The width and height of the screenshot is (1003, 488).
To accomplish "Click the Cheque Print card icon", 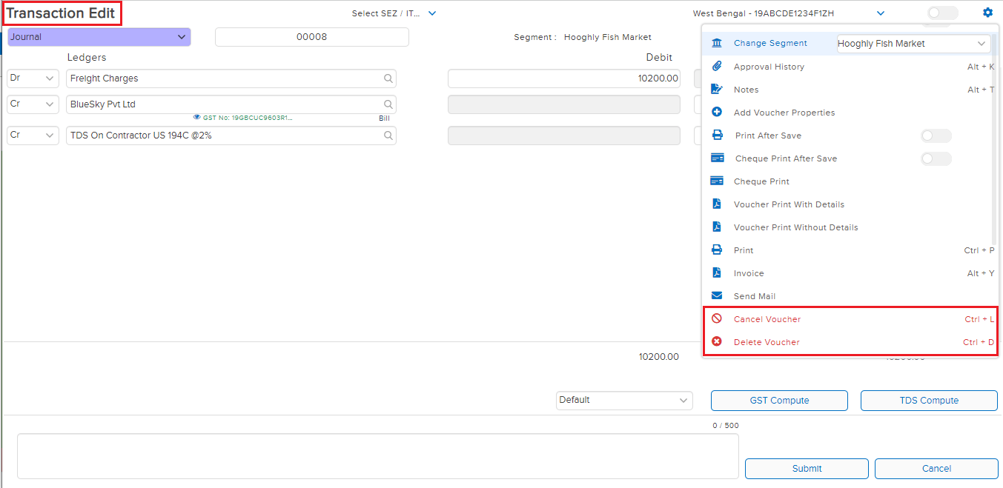I will 717,181.
